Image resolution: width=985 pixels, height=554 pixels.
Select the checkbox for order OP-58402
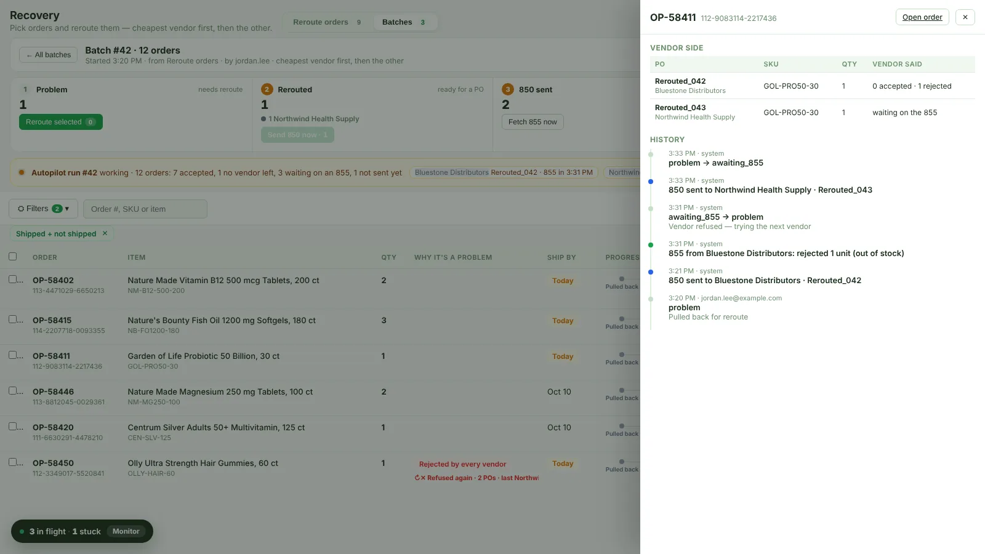point(12,279)
